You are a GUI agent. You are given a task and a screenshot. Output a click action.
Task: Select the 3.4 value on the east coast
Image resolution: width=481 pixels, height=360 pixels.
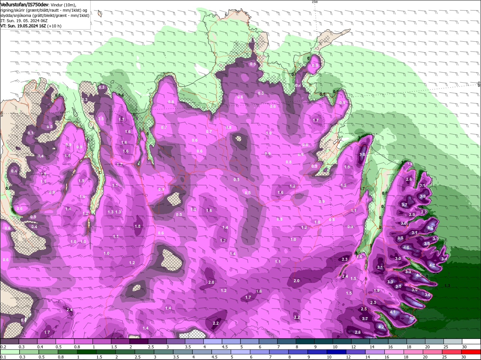(444, 259)
